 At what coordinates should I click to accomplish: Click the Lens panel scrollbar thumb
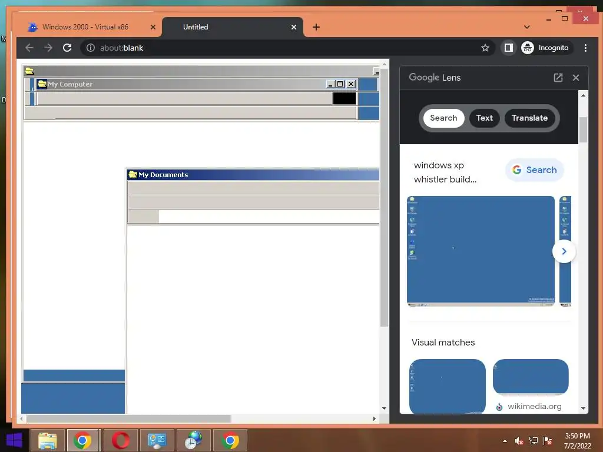coord(583,129)
